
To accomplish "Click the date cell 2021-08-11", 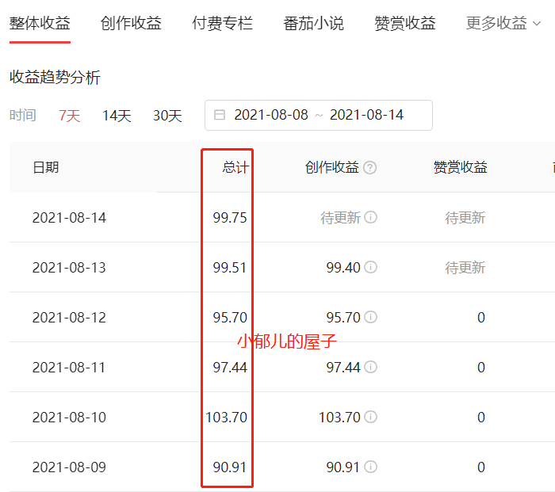I will (x=69, y=367).
